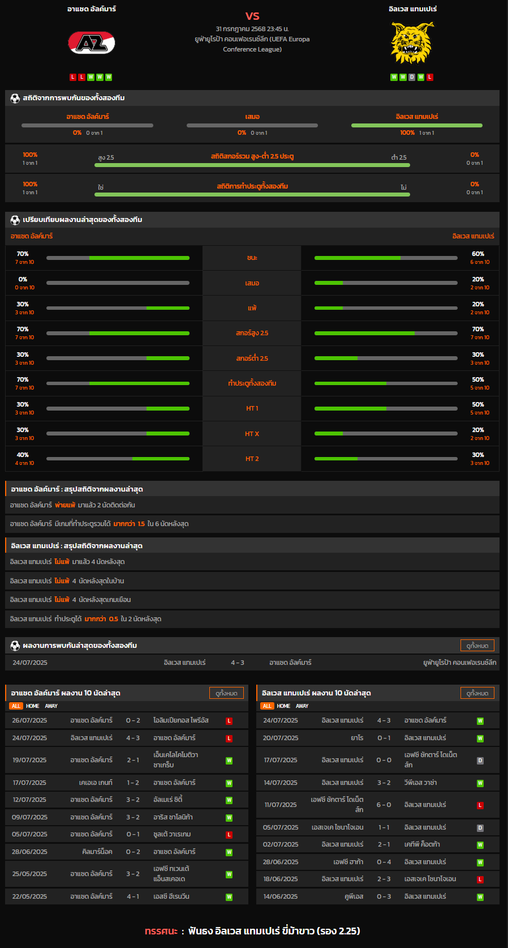Select ALL tab in AZ last 10 matches
This screenshot has height=948, width=508.
point(16,706)
